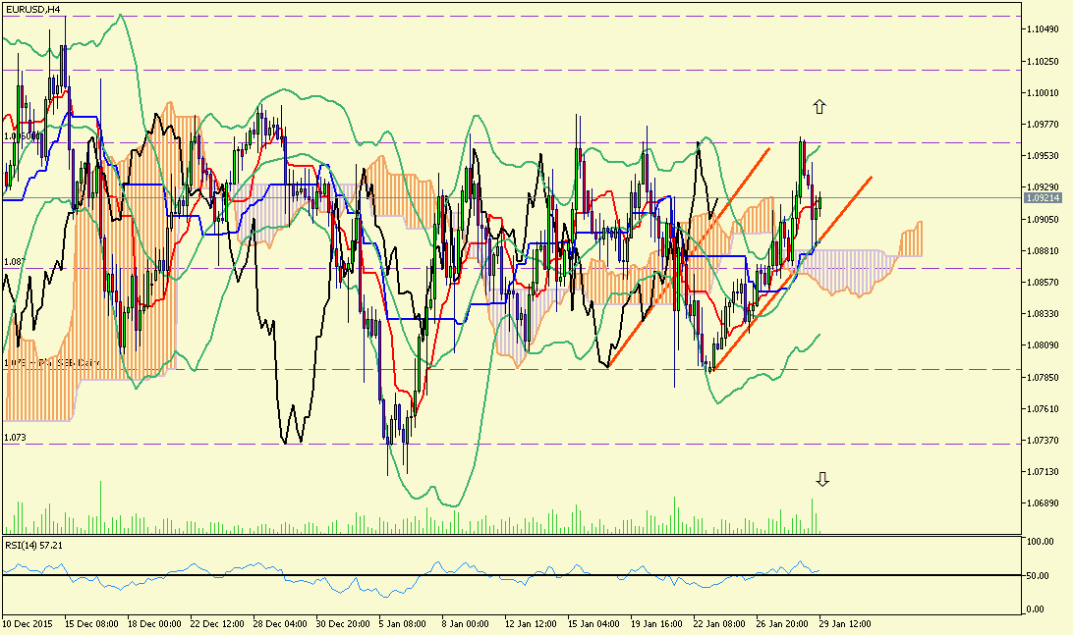This screenshot has width=1073, height=635.
Task: Click the 1.087 support level label
Action: 15,262
